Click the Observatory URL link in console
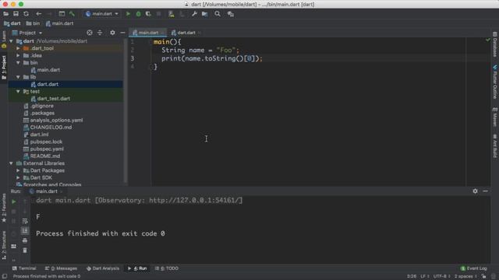This screenshot has width=499, height=280. tap(194, 201)
